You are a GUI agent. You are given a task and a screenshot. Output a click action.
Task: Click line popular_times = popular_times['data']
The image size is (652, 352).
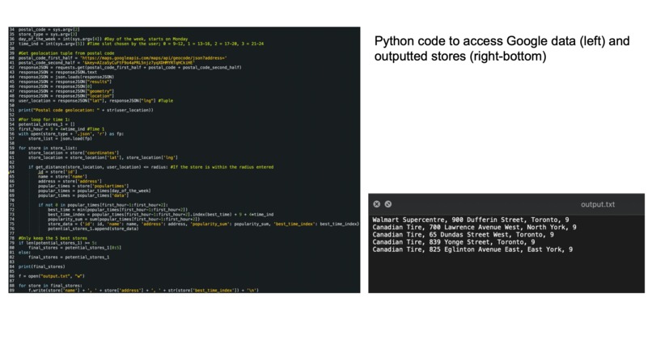click(83, 195)
